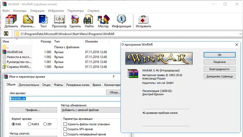Open the Справка menu
The image size is (243, 137).
[x=93, y=11]
